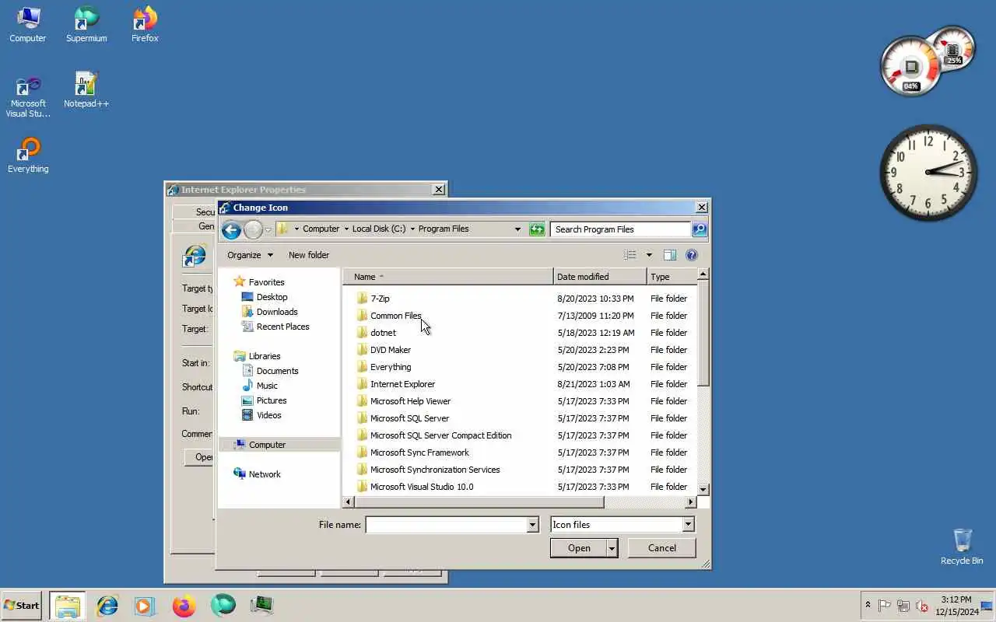
Task: Show hidden system tray icons
Action: 868,605
